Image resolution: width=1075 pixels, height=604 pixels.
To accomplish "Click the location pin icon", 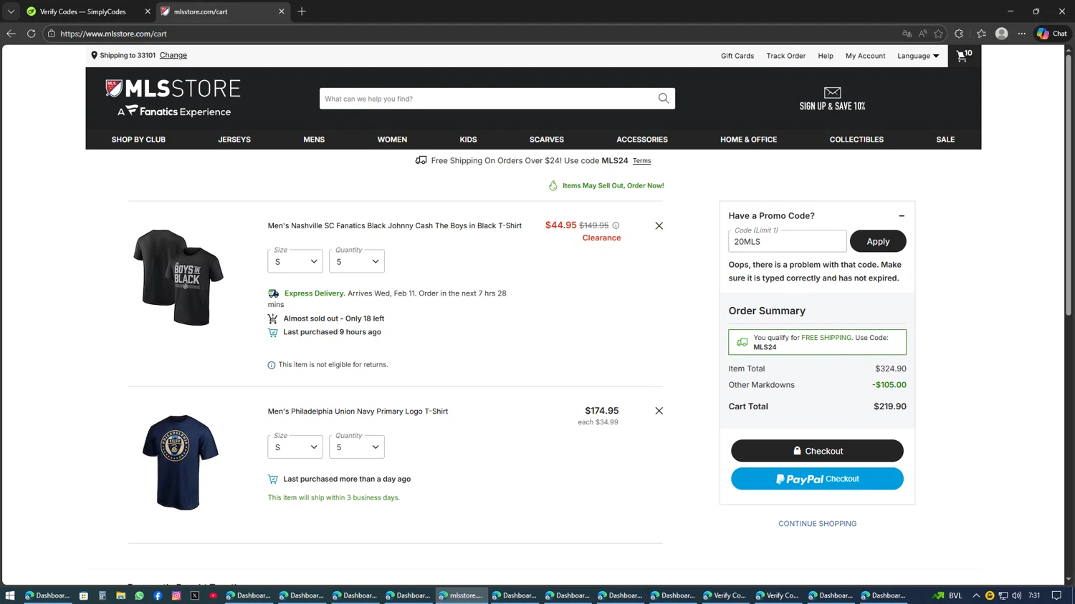I will coord(94,55).
